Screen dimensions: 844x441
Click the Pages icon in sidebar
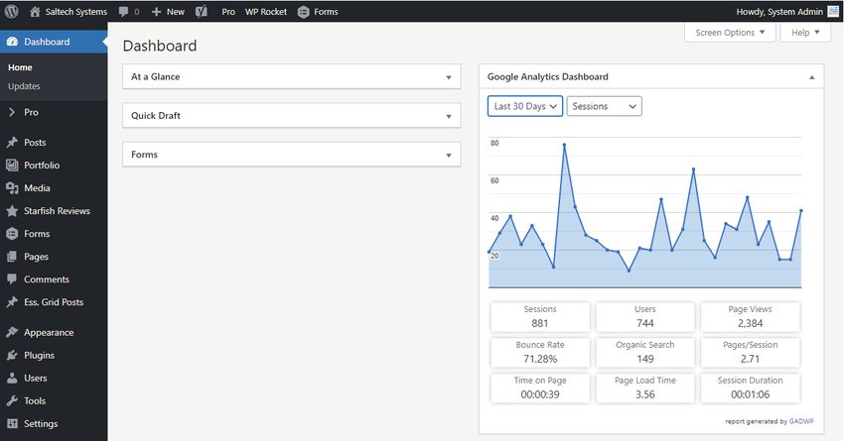point(12,257)
